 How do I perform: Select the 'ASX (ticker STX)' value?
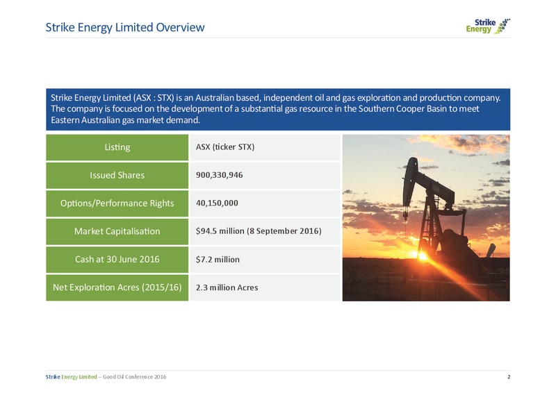click(225, 147)
